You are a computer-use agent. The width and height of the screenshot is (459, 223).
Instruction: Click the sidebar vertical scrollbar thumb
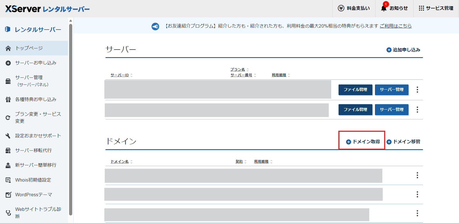(71, 120)
